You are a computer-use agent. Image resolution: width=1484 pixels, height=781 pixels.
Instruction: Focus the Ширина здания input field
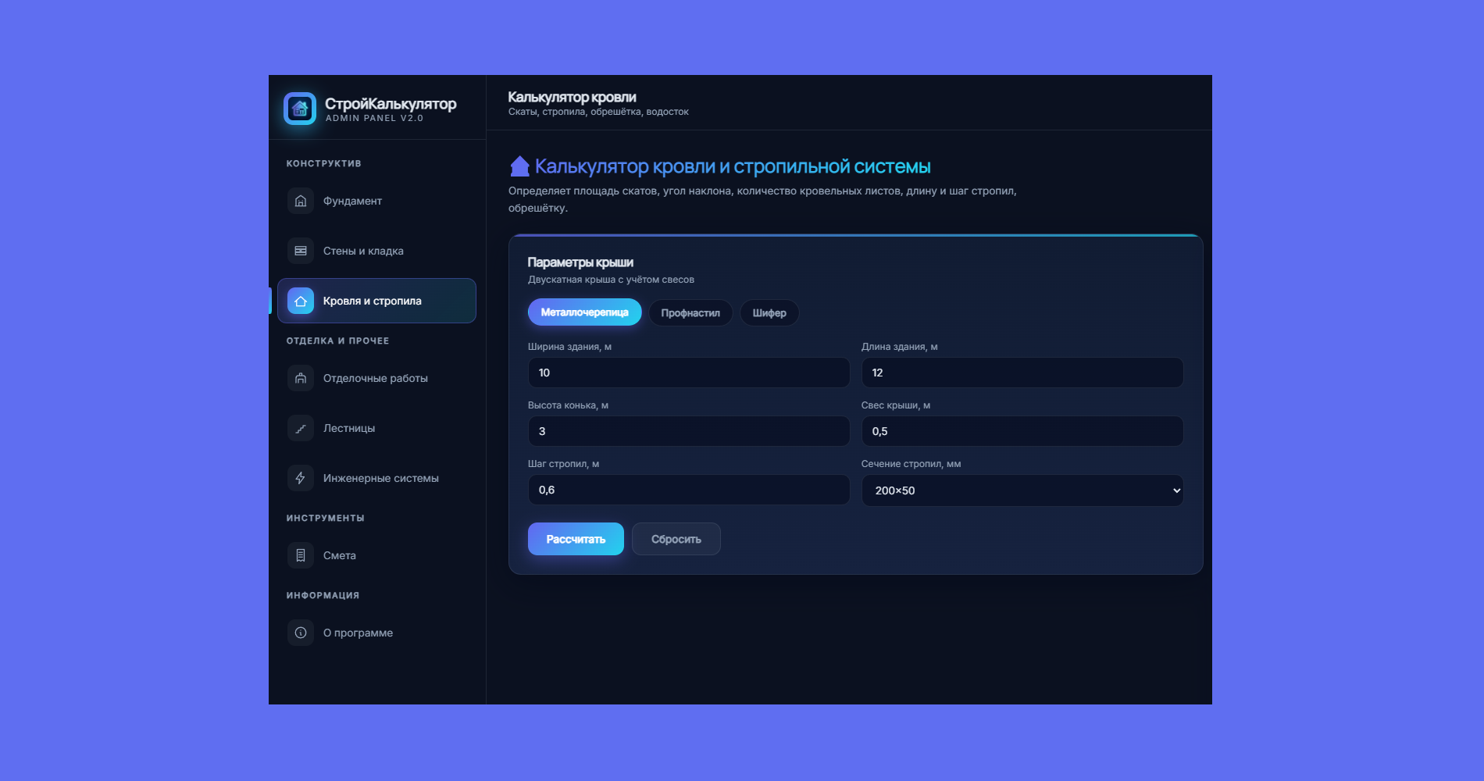coord(688,373)
